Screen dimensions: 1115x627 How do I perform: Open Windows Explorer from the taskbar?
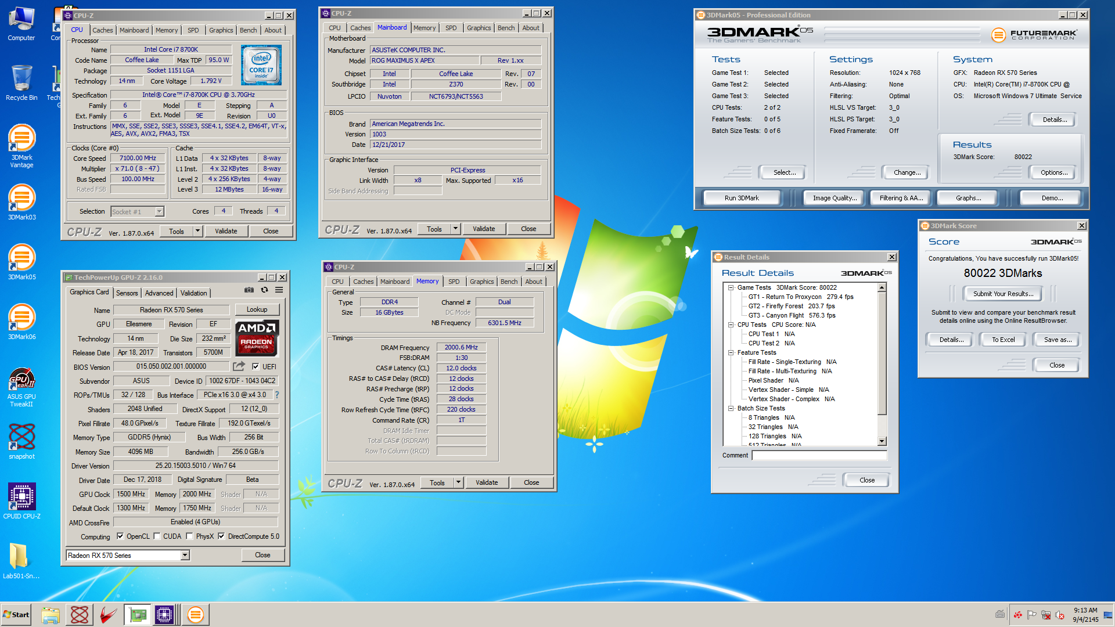(x=51, y=615)
